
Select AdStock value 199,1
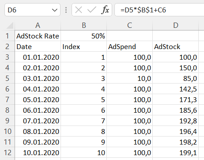point(176,152)
